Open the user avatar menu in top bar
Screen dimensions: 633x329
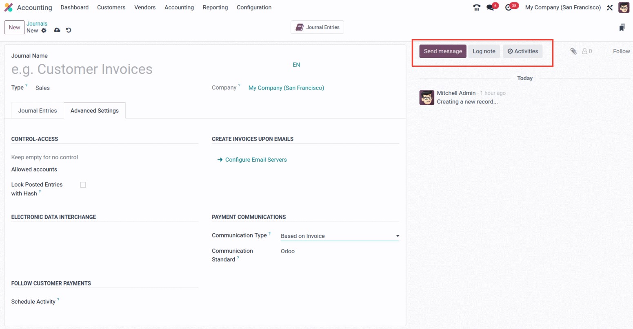(x=624, y=7)
